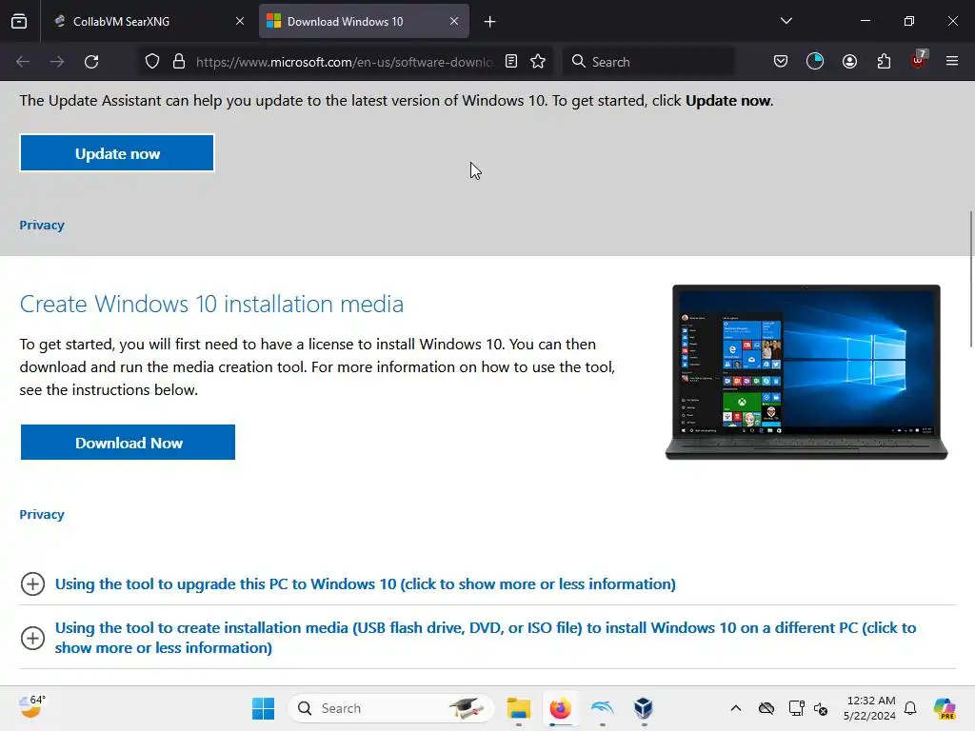Open the circular container icon in toolbar
The height and width of the screenshot is (731, 975).
pyautogui.click(x=815, y=62)
